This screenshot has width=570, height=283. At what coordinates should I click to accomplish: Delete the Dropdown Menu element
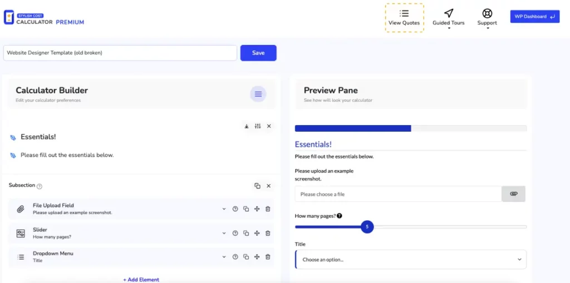tap(268, 257)
